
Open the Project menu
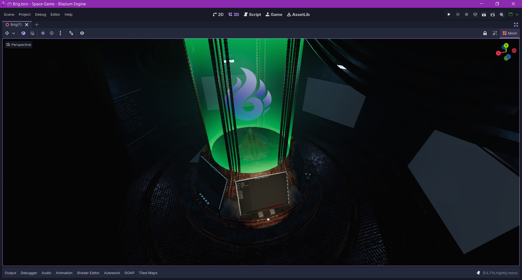click(25, 15)
